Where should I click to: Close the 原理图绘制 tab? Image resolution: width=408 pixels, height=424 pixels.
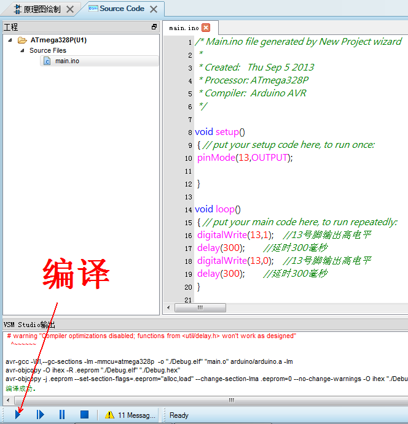(70, 9)
